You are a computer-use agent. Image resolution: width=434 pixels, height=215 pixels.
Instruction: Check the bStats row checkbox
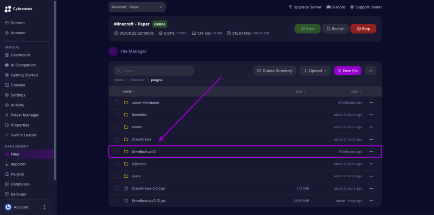tap(116, 127)
